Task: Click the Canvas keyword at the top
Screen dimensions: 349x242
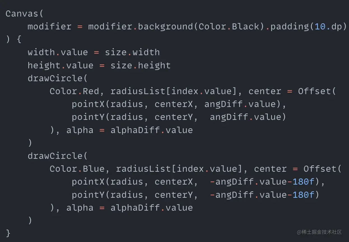Action: (x=22, y=13)
